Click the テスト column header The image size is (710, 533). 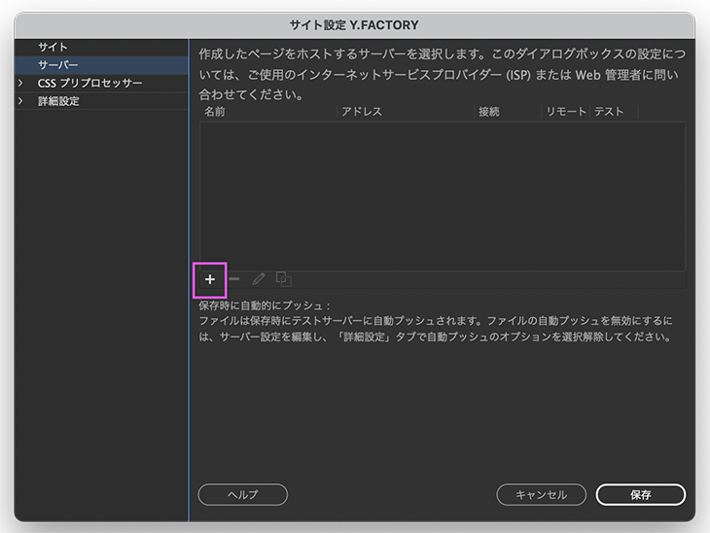click(x=614, y=112)
